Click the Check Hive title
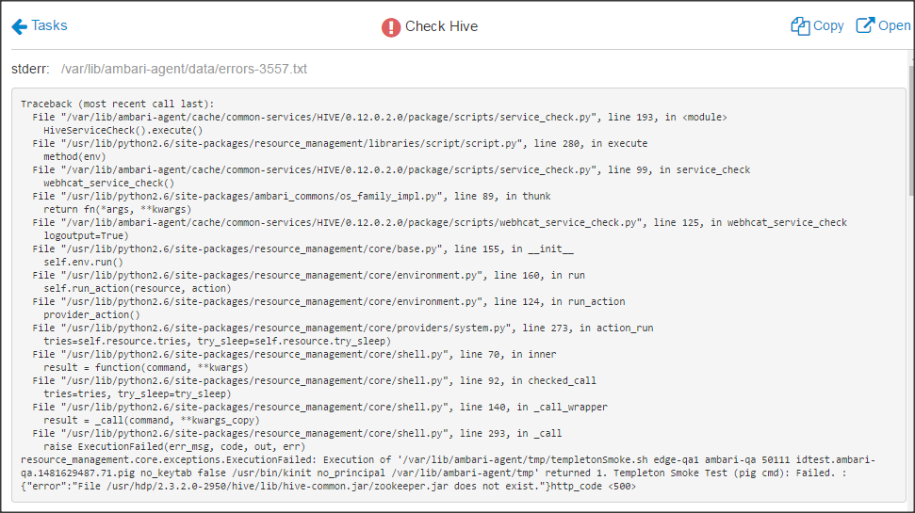The width and height of the screenshot is (915, 513). click(x=441, y=26)
